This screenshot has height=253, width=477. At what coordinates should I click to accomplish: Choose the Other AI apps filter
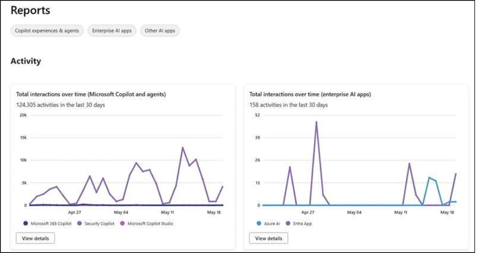coord(160,31)
